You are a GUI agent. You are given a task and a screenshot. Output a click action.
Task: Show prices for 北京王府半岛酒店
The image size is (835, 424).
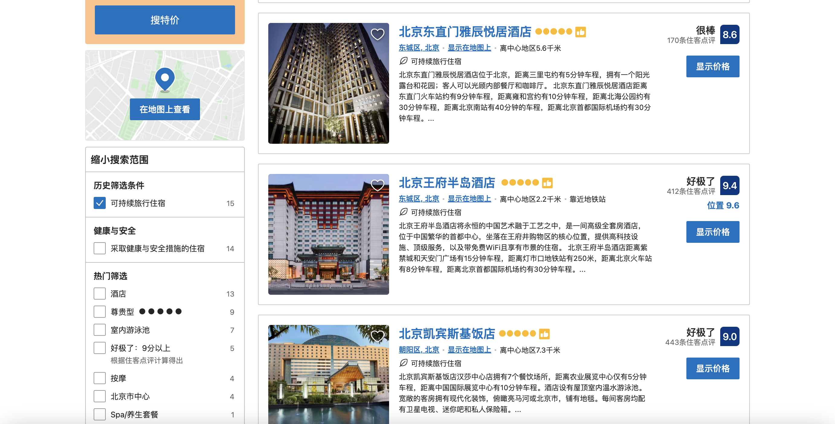(713, 232)
